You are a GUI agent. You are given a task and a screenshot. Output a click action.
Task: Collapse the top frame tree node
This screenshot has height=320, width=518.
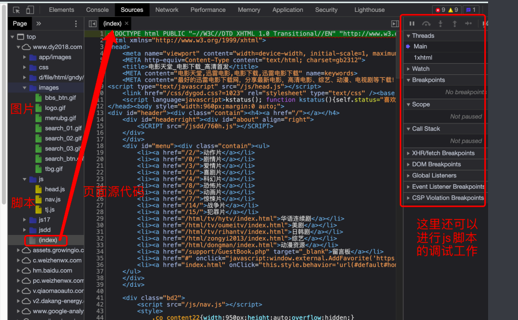12,37
